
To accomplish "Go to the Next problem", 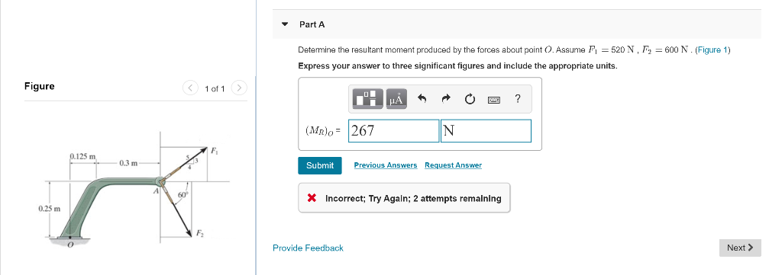I will 740,248.
